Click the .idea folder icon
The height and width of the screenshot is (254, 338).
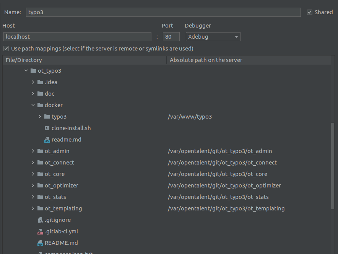(x=40, y=82)
